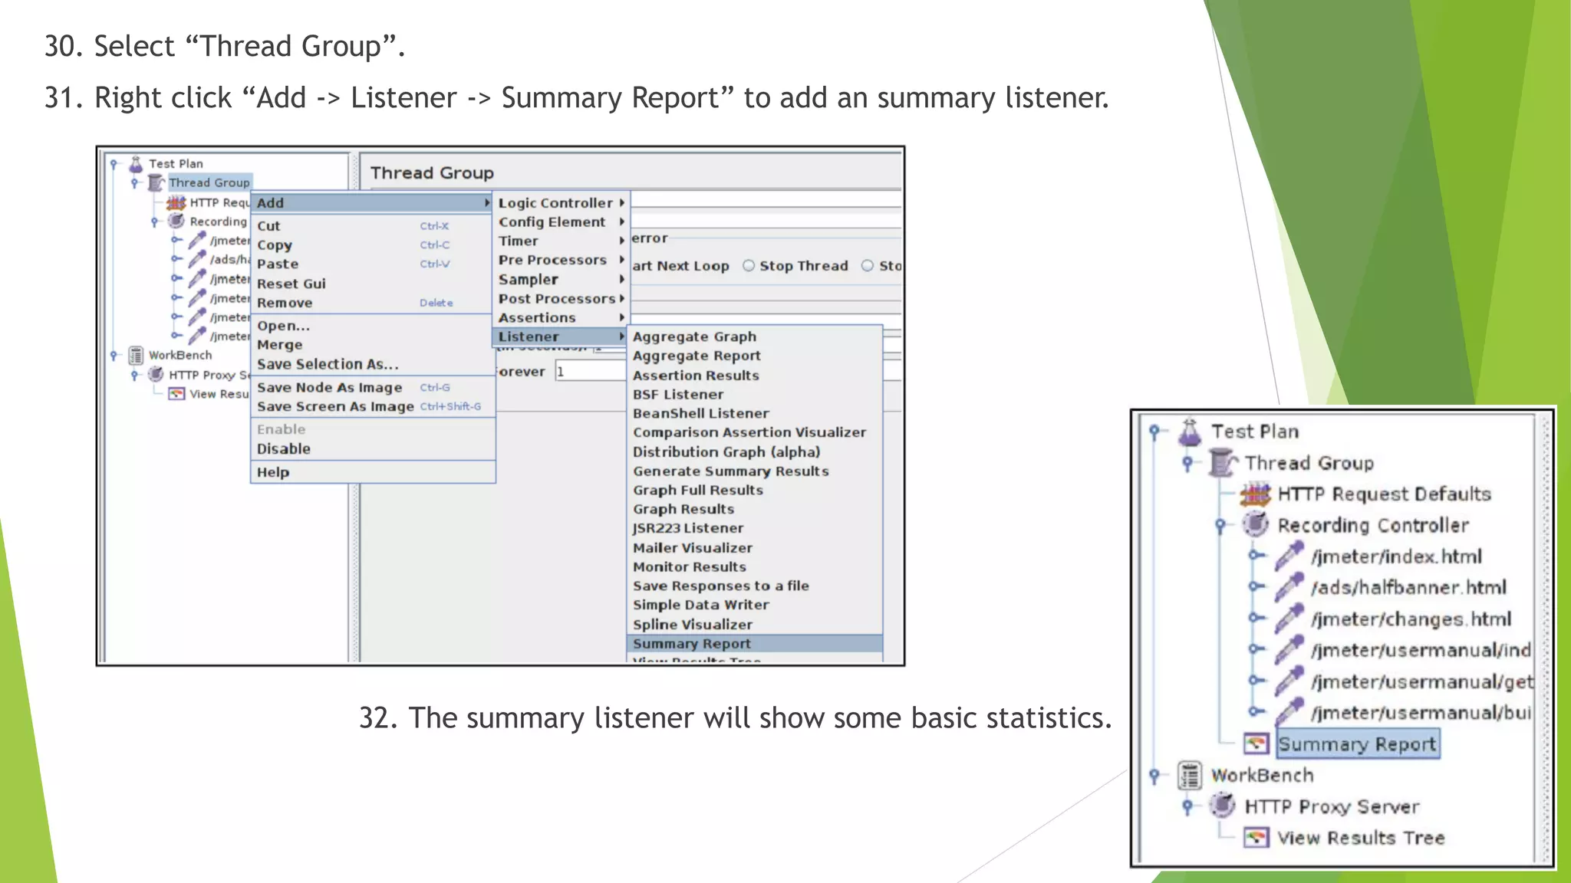Screen dimensions: 1571x883
Task: Choose Reset Gui from the context menu
Action: [x=373, y=284]
